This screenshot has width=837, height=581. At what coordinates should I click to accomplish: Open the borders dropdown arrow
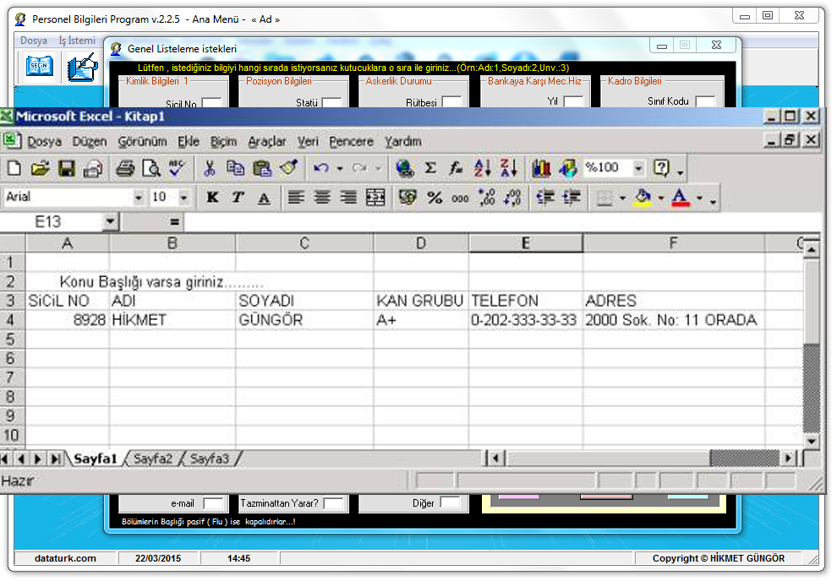622,198
